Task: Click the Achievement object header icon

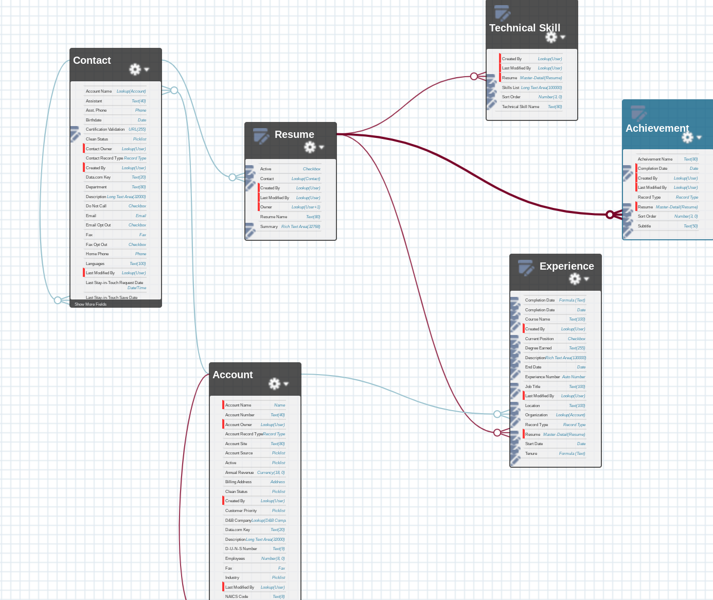Action: click(638, 113)
